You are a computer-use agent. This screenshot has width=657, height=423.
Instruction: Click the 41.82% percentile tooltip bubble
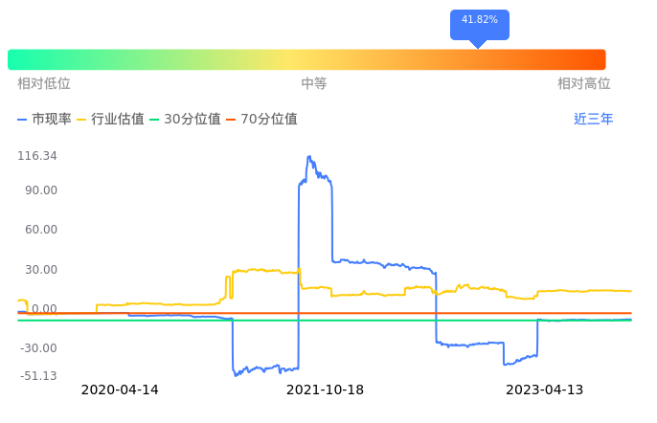479,21
